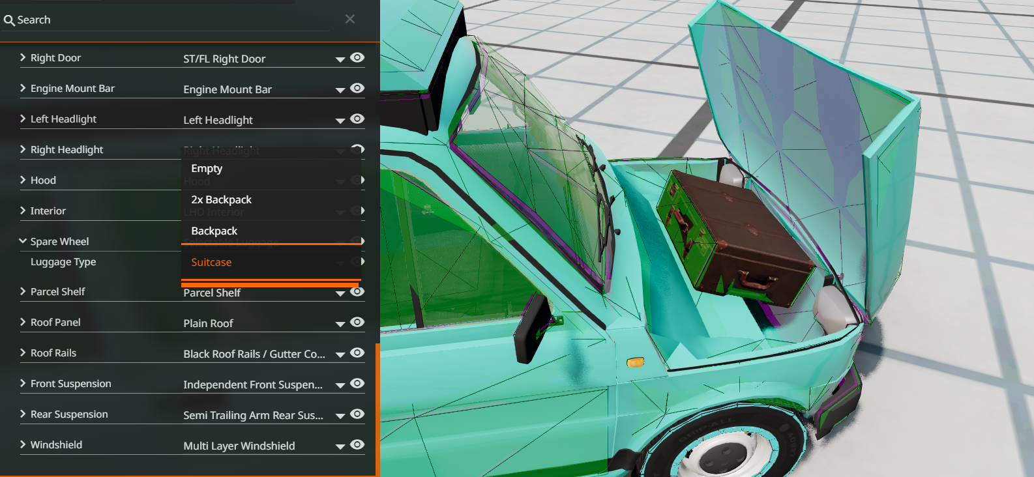Click the Roof Rails label
Image resolution: width=1034 pixels, height=477 pixels.
(x=53, y=353)
